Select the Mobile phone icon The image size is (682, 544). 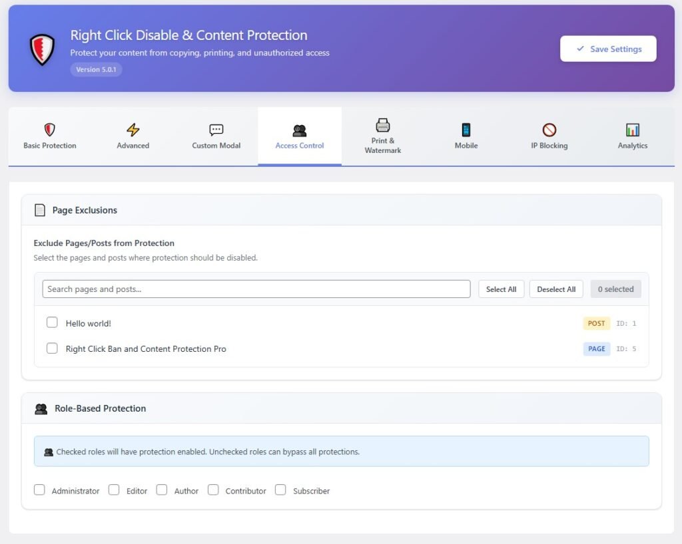(466, 130)
